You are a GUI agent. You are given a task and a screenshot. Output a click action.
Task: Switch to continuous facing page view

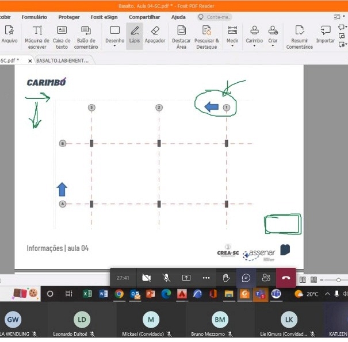tap(313, 280)
